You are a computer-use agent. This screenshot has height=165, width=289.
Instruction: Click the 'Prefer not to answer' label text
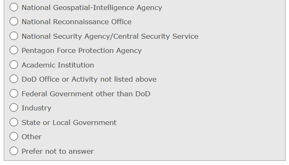[58, 151]
